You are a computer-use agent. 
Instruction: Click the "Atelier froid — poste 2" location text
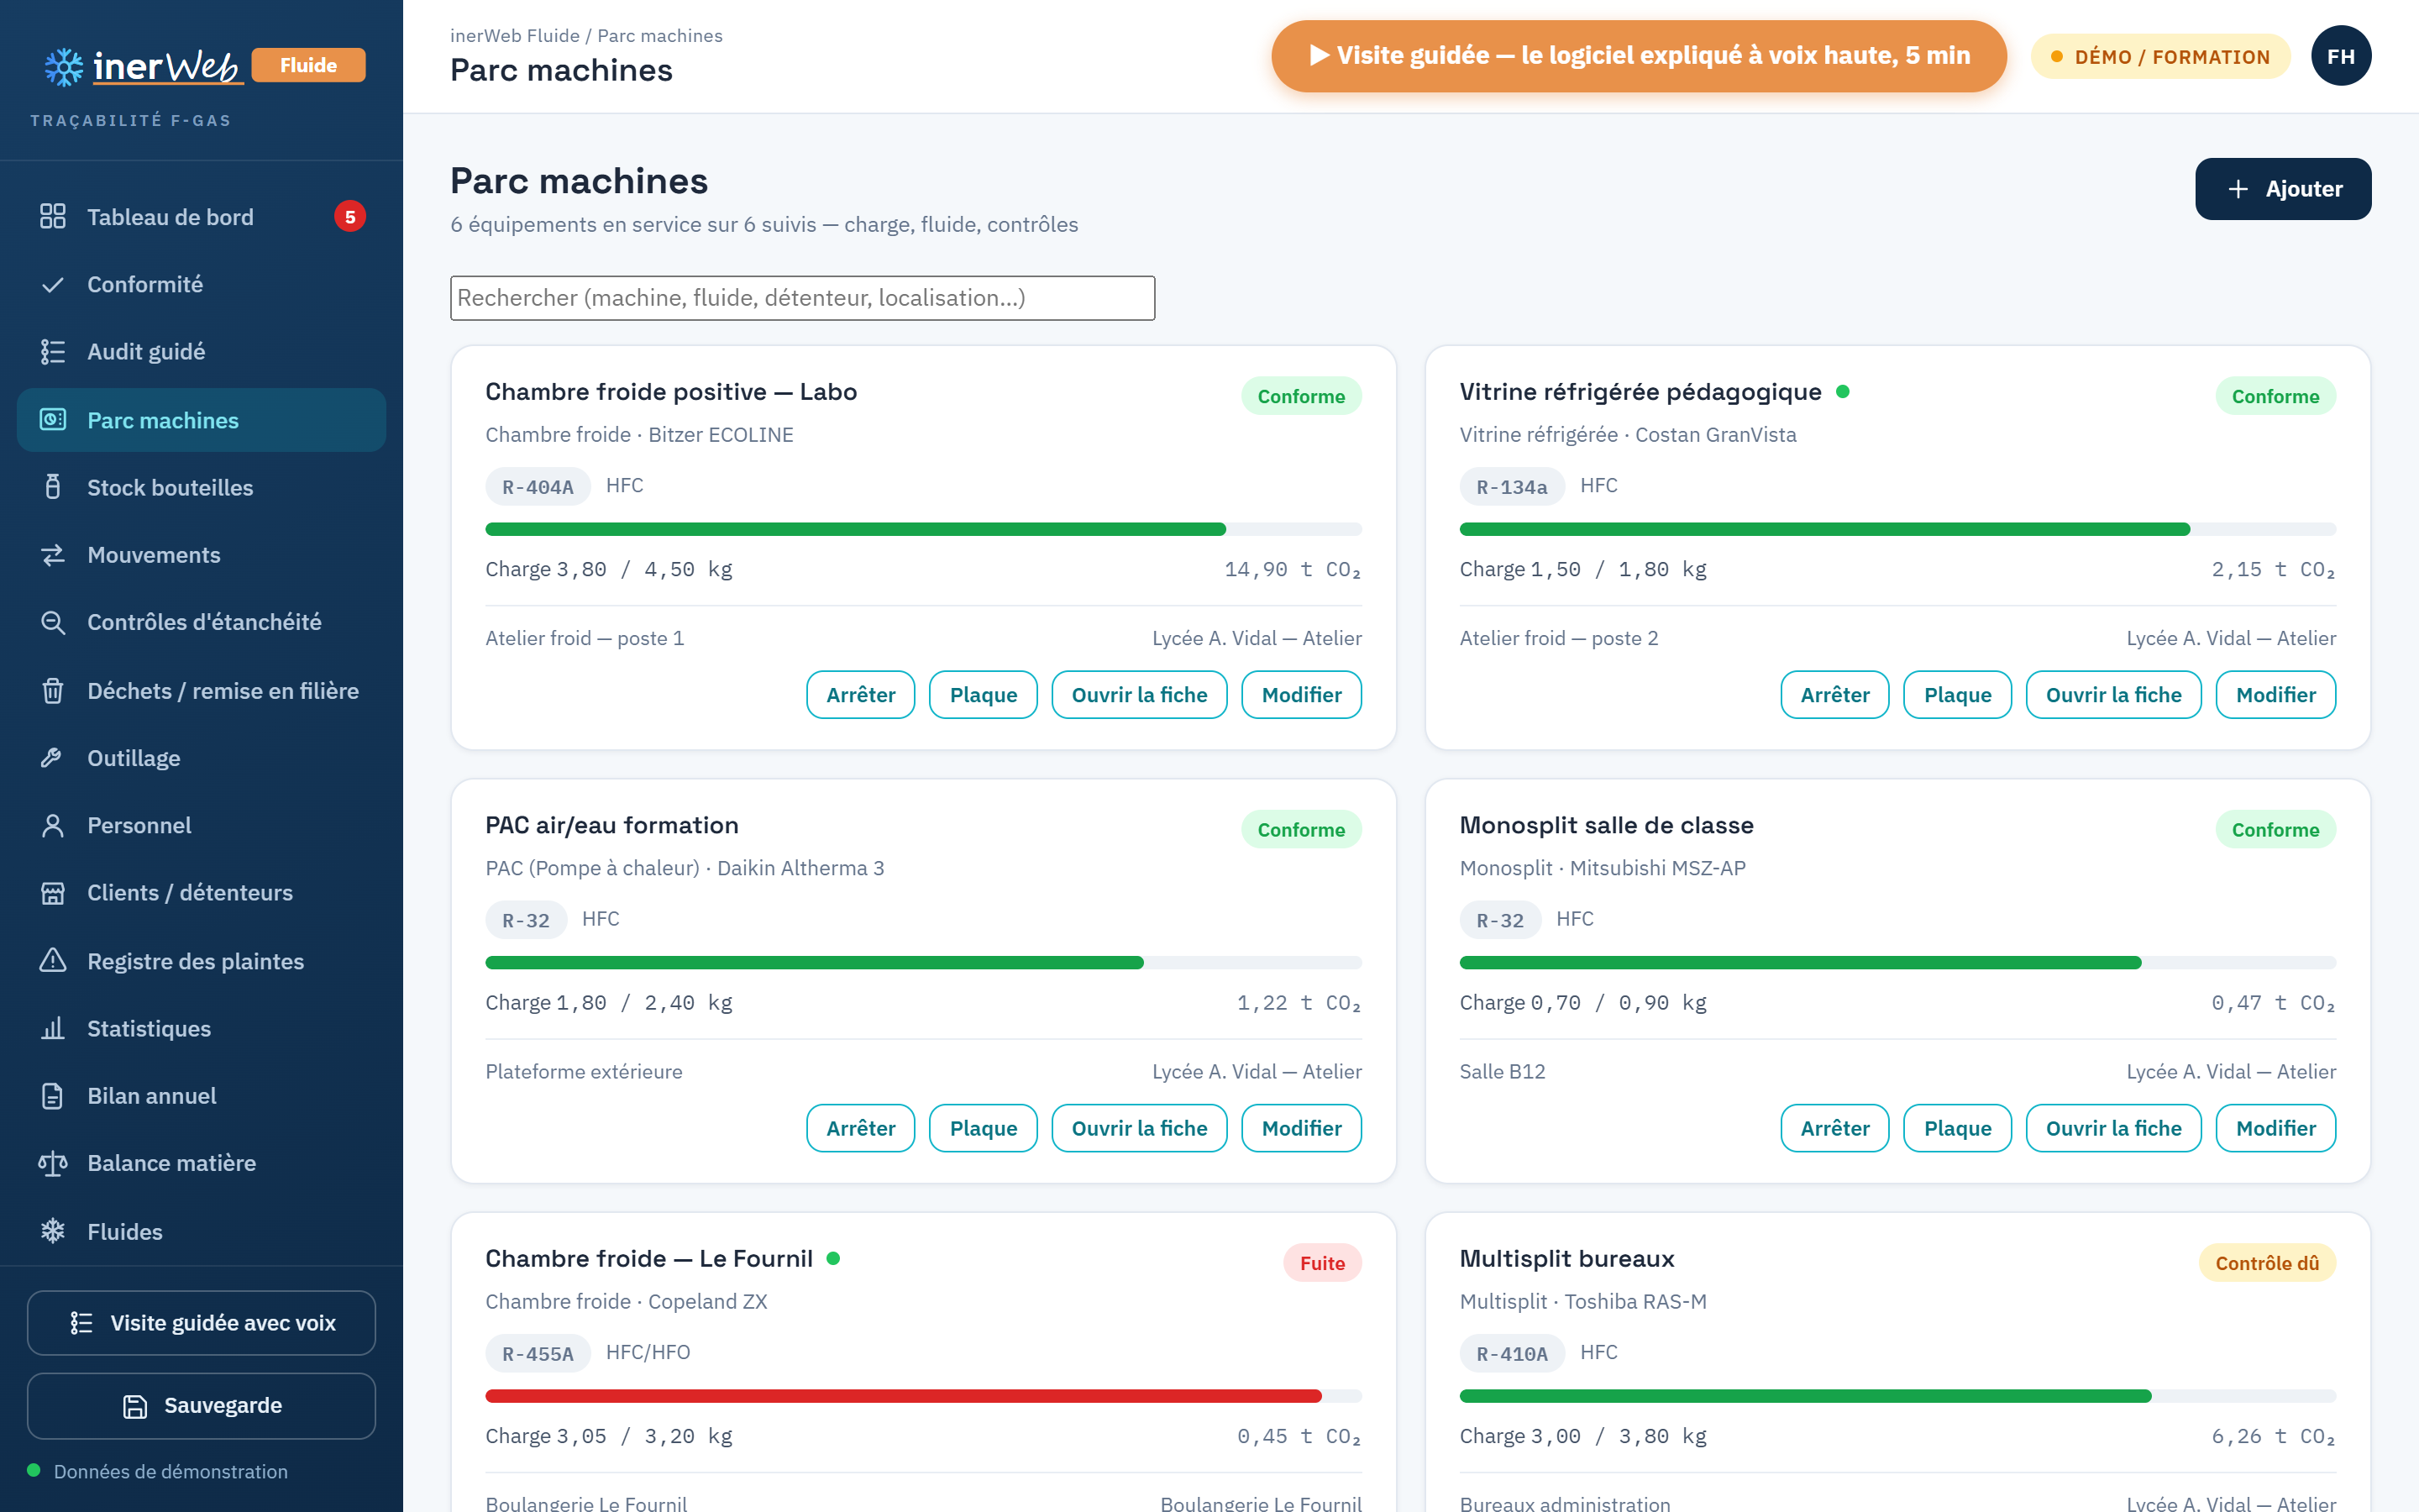click(x=1558, y=638)
